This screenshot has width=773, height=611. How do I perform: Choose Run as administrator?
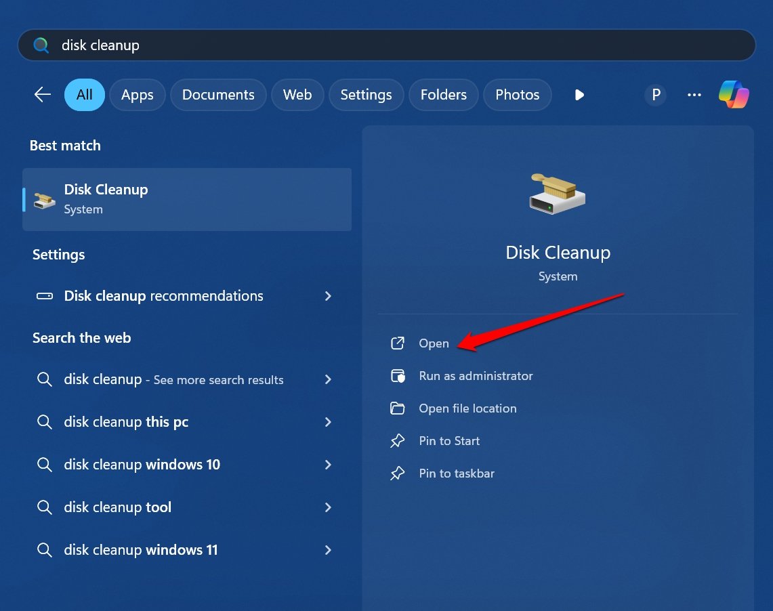[476, 376]
